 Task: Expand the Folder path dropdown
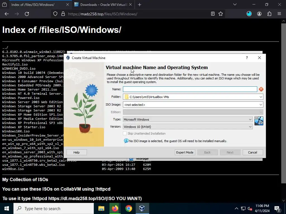coord(261,97)
